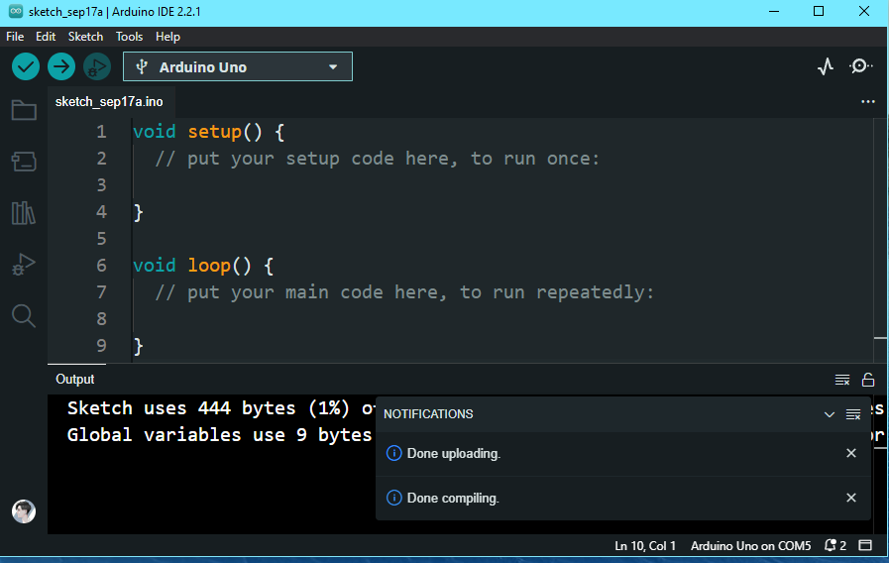
Task: Open the Sketch menu
Action: [x=85, y=37]
